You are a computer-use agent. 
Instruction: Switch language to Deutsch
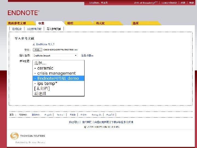click(61, 115)
